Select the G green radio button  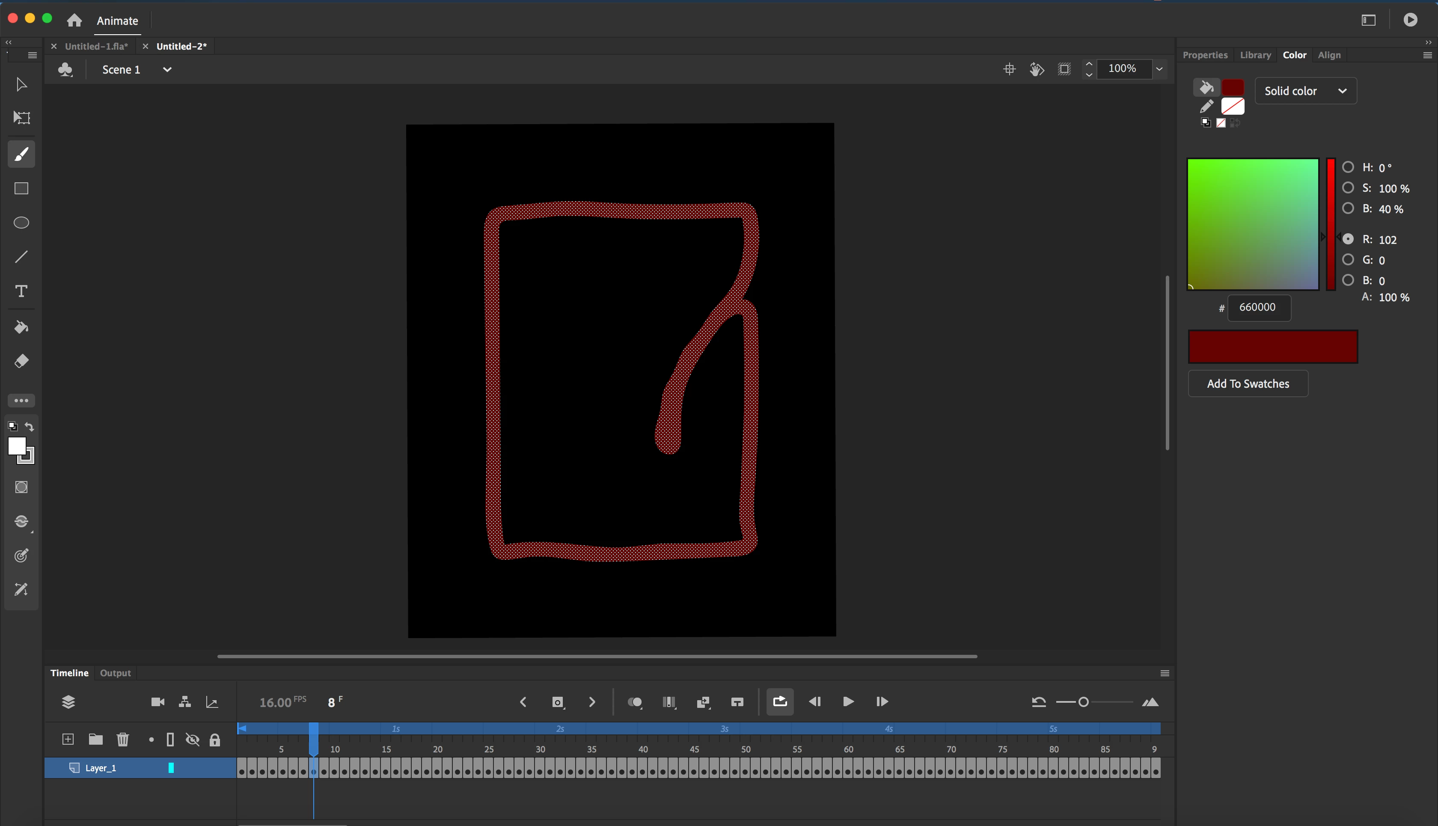click(x=1348, y=259)
